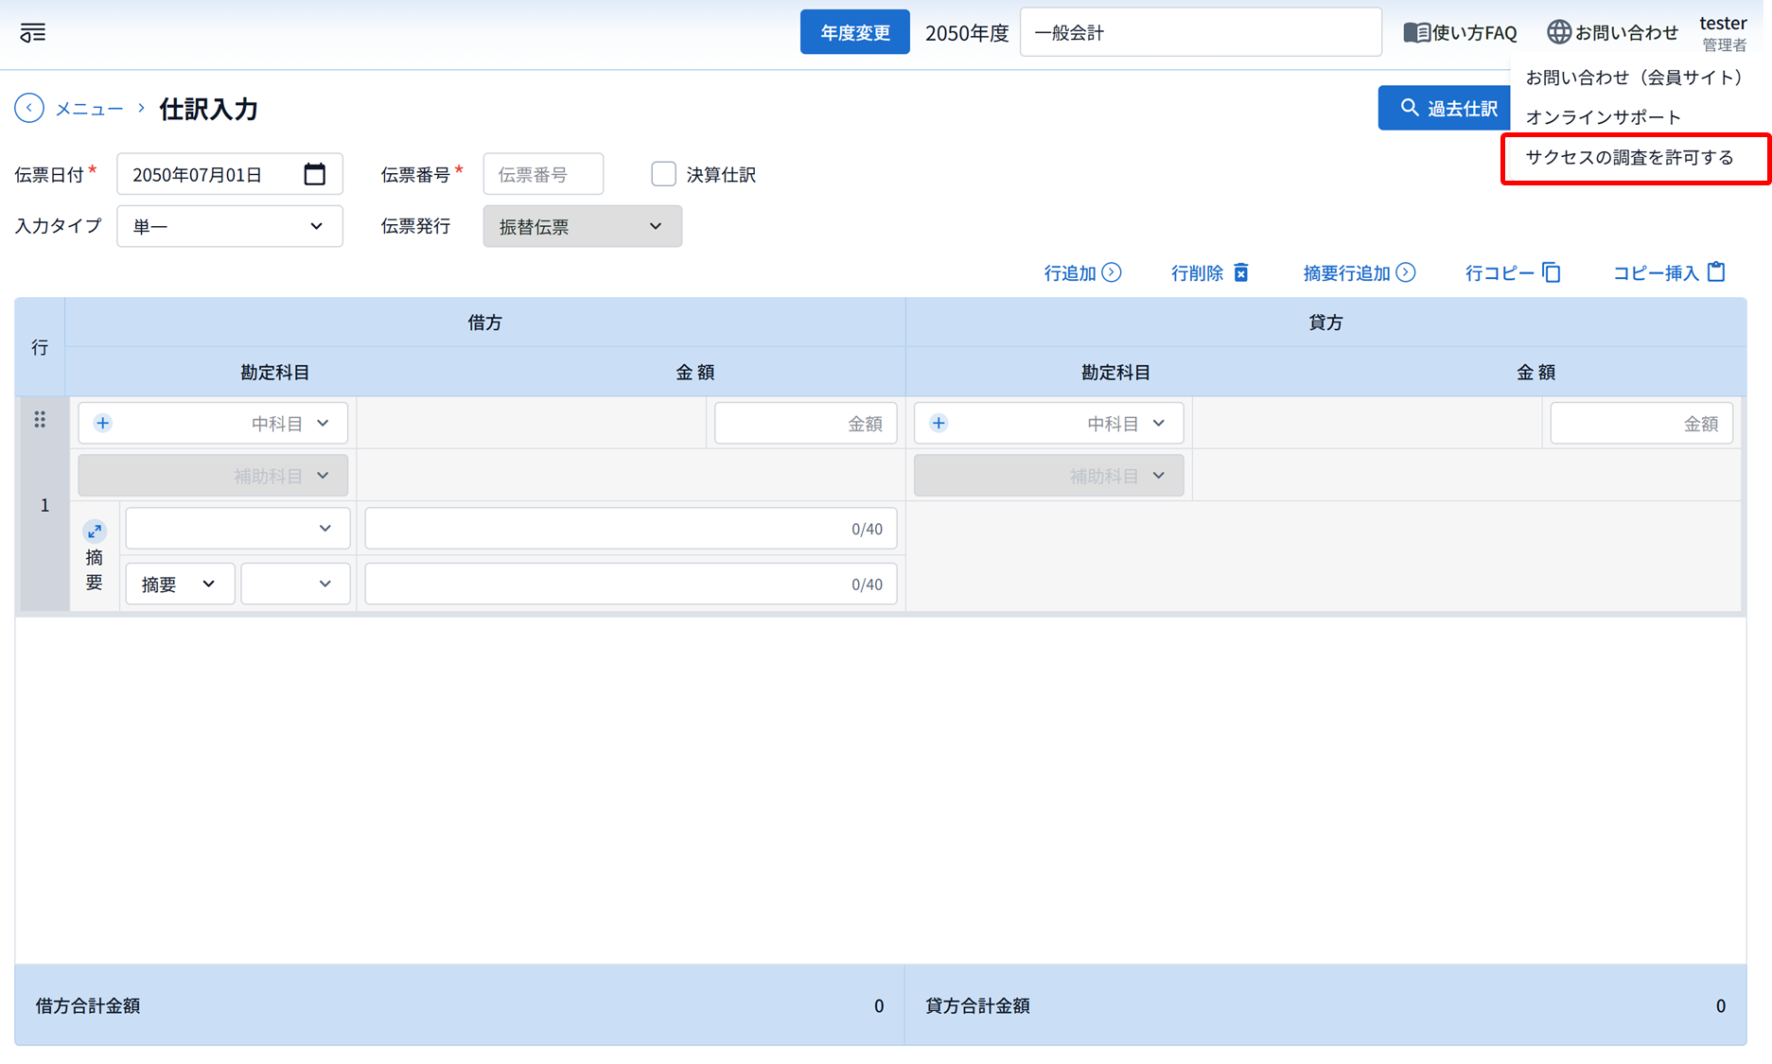Image resolution: width=1772 pixels, height=1064 pixels.
Task: Open the first empty 摘要 row dropdown
Action: [237, 528]
